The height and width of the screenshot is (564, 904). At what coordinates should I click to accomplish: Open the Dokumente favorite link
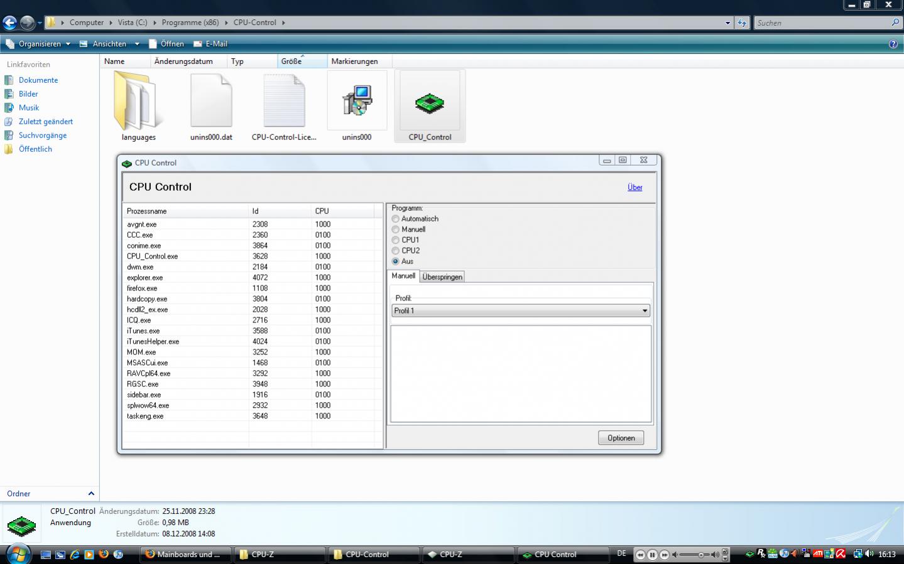click(x=38, y=80)
